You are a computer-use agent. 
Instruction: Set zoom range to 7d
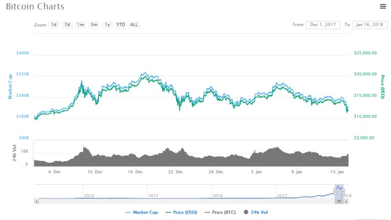67,24
